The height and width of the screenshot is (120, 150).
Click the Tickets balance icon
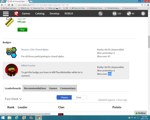[129, 13]
